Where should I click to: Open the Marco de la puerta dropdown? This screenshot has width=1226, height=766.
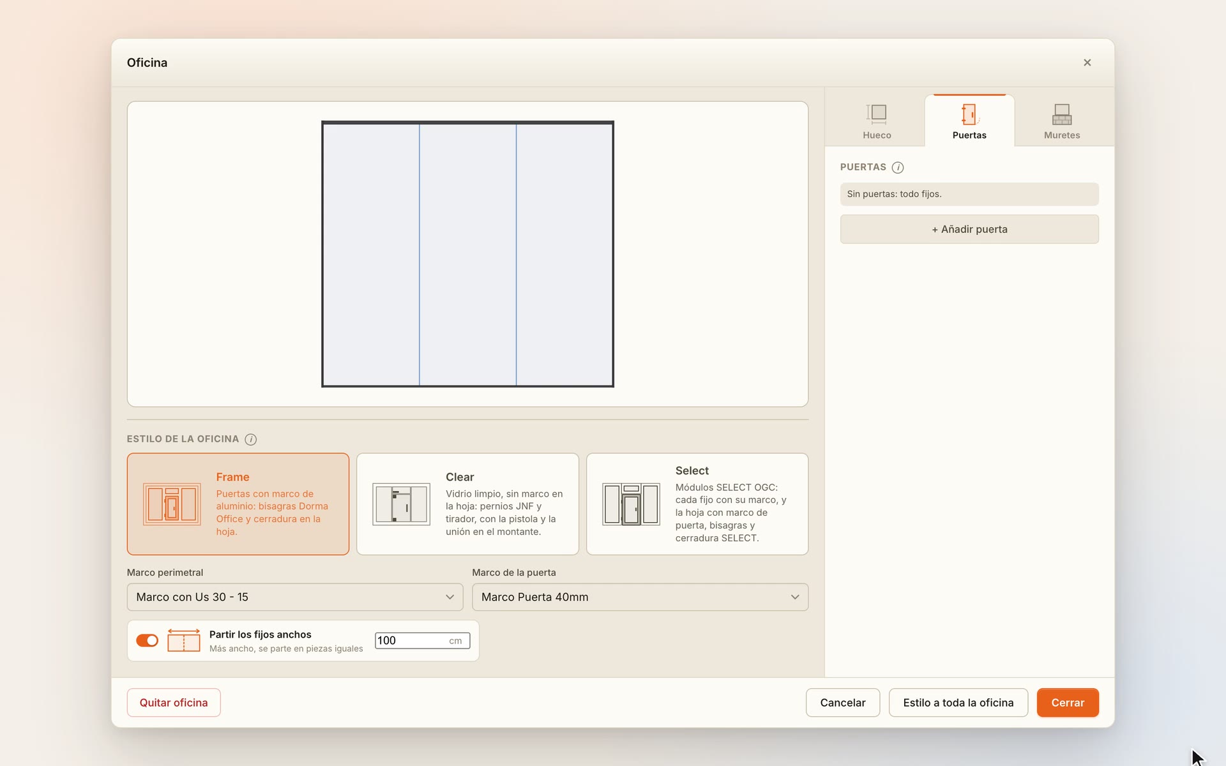click(640, 597)
